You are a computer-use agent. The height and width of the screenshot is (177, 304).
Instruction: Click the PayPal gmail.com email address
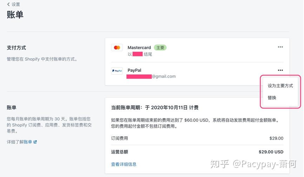[164, 76]
